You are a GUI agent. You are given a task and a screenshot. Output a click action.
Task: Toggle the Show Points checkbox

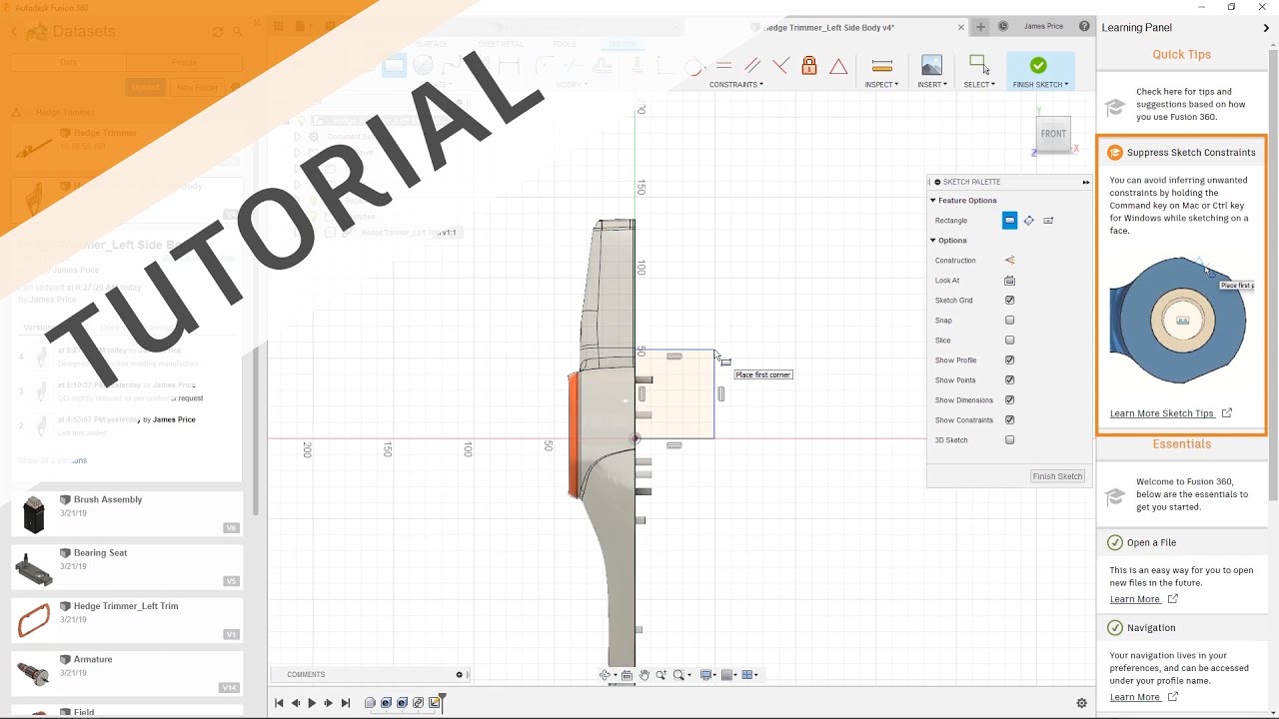point(1009,380)
